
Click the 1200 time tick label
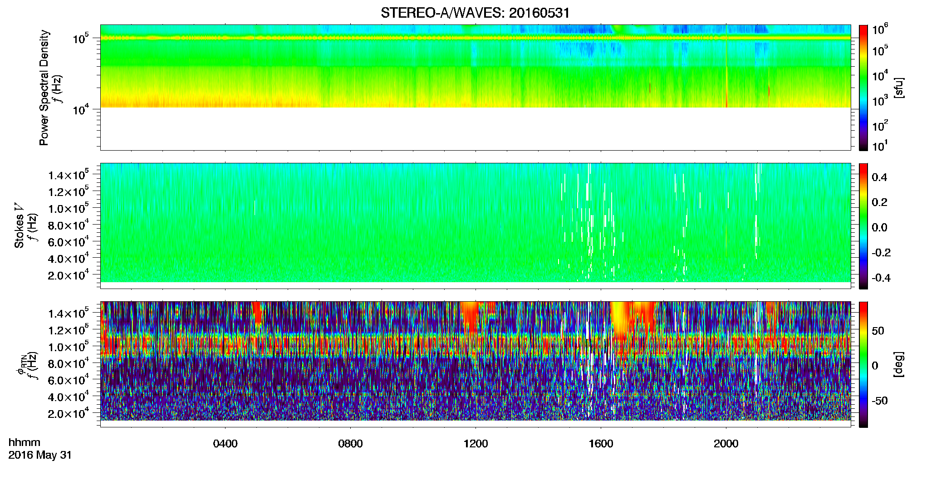(475, 444)
